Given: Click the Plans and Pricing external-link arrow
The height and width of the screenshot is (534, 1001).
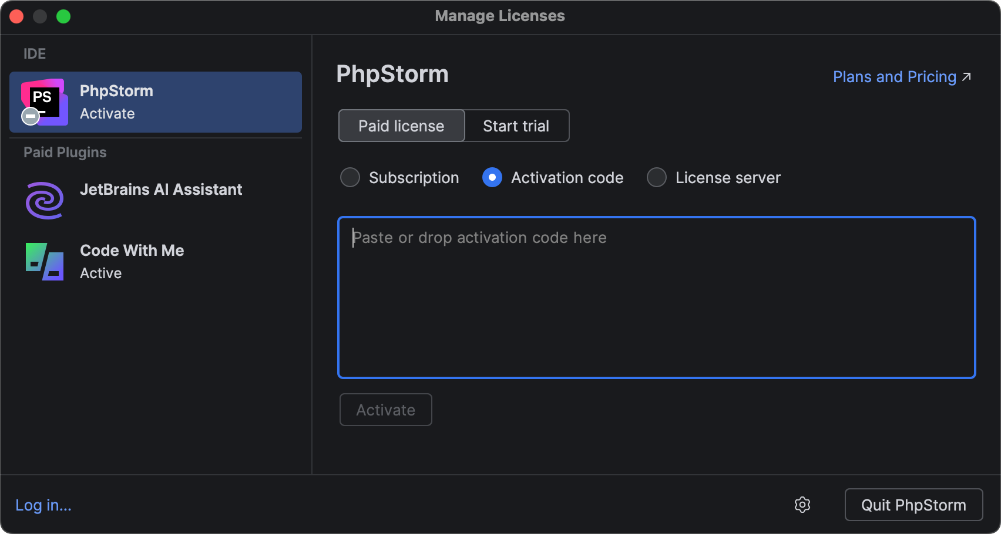Looking at the screenshot, I should pos(966,77).
